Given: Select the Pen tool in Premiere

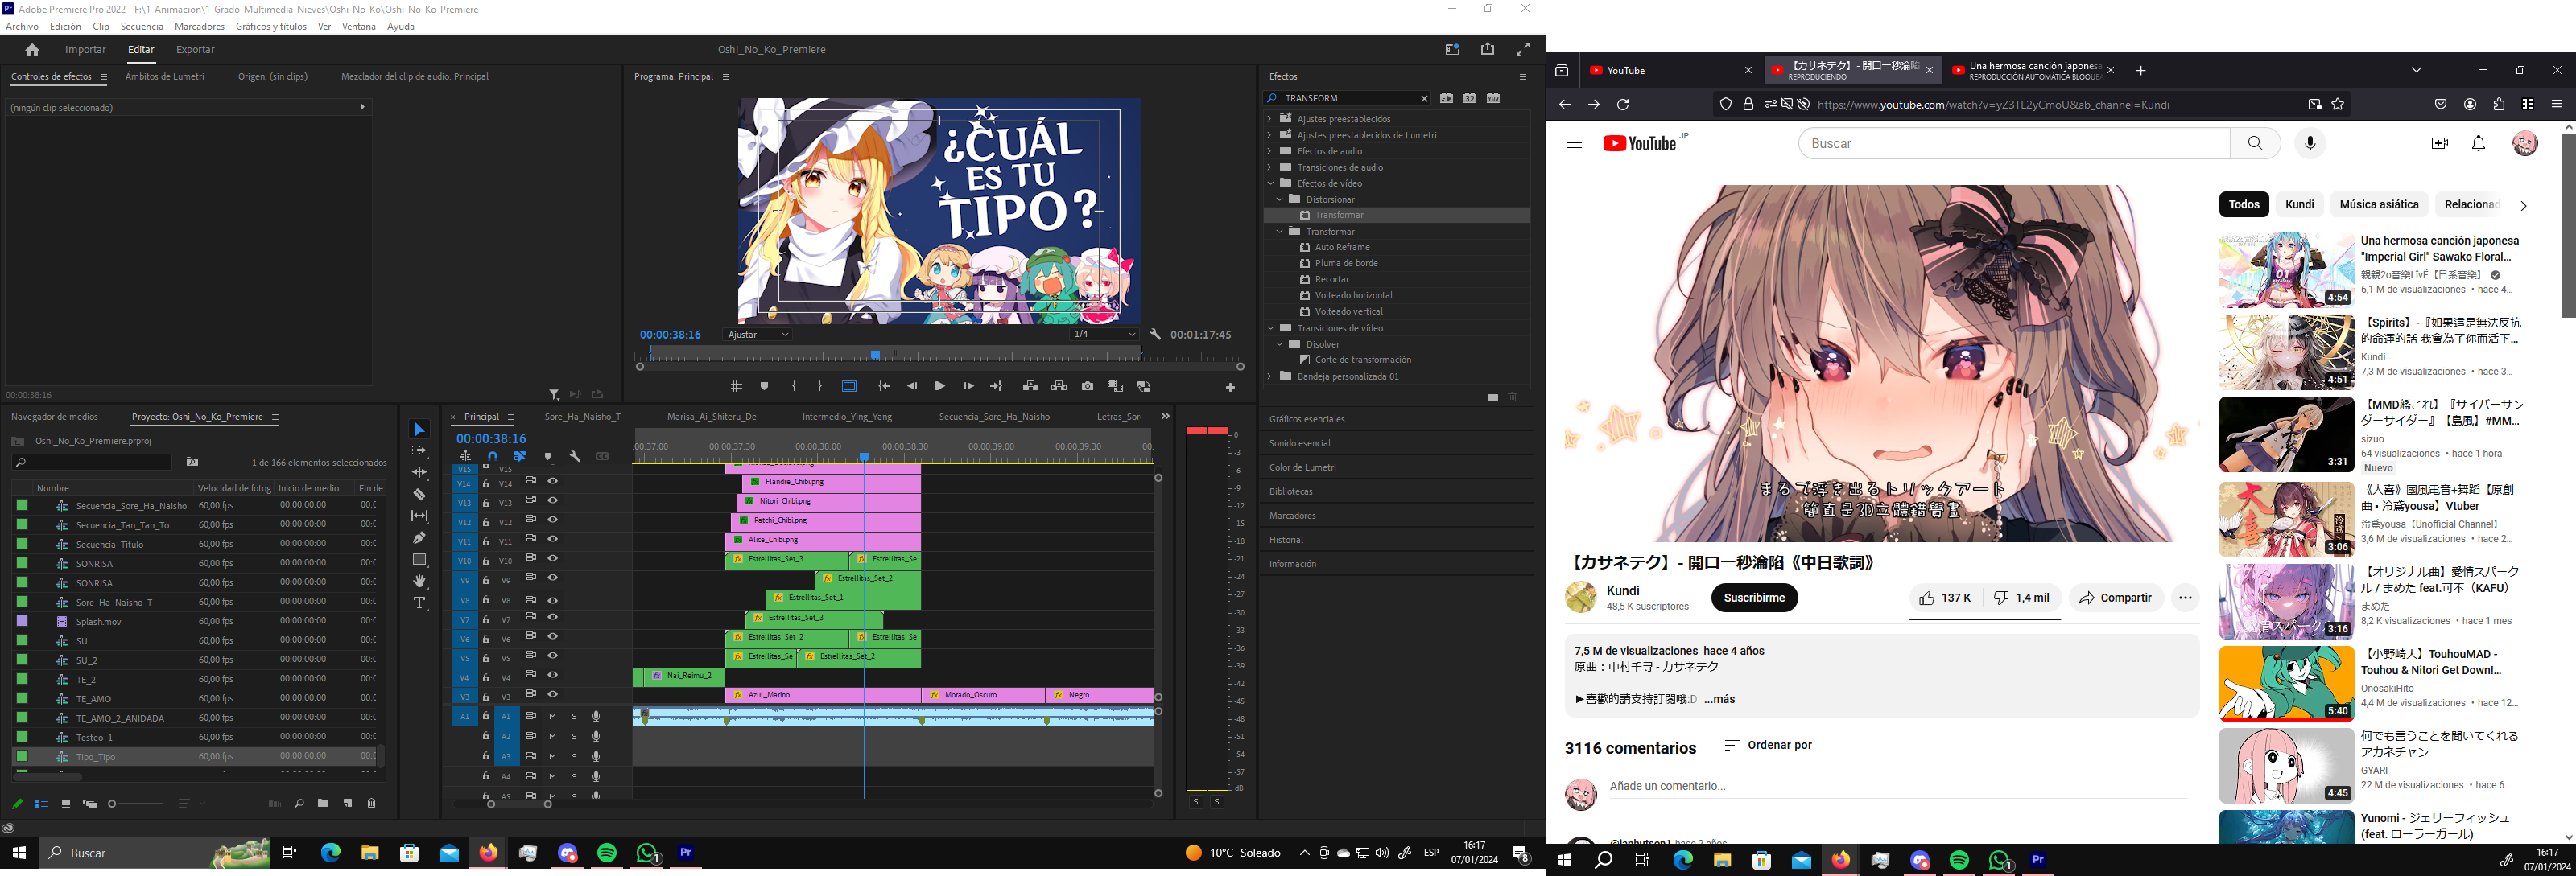Looking at the screenshot, I should [420, 537].
